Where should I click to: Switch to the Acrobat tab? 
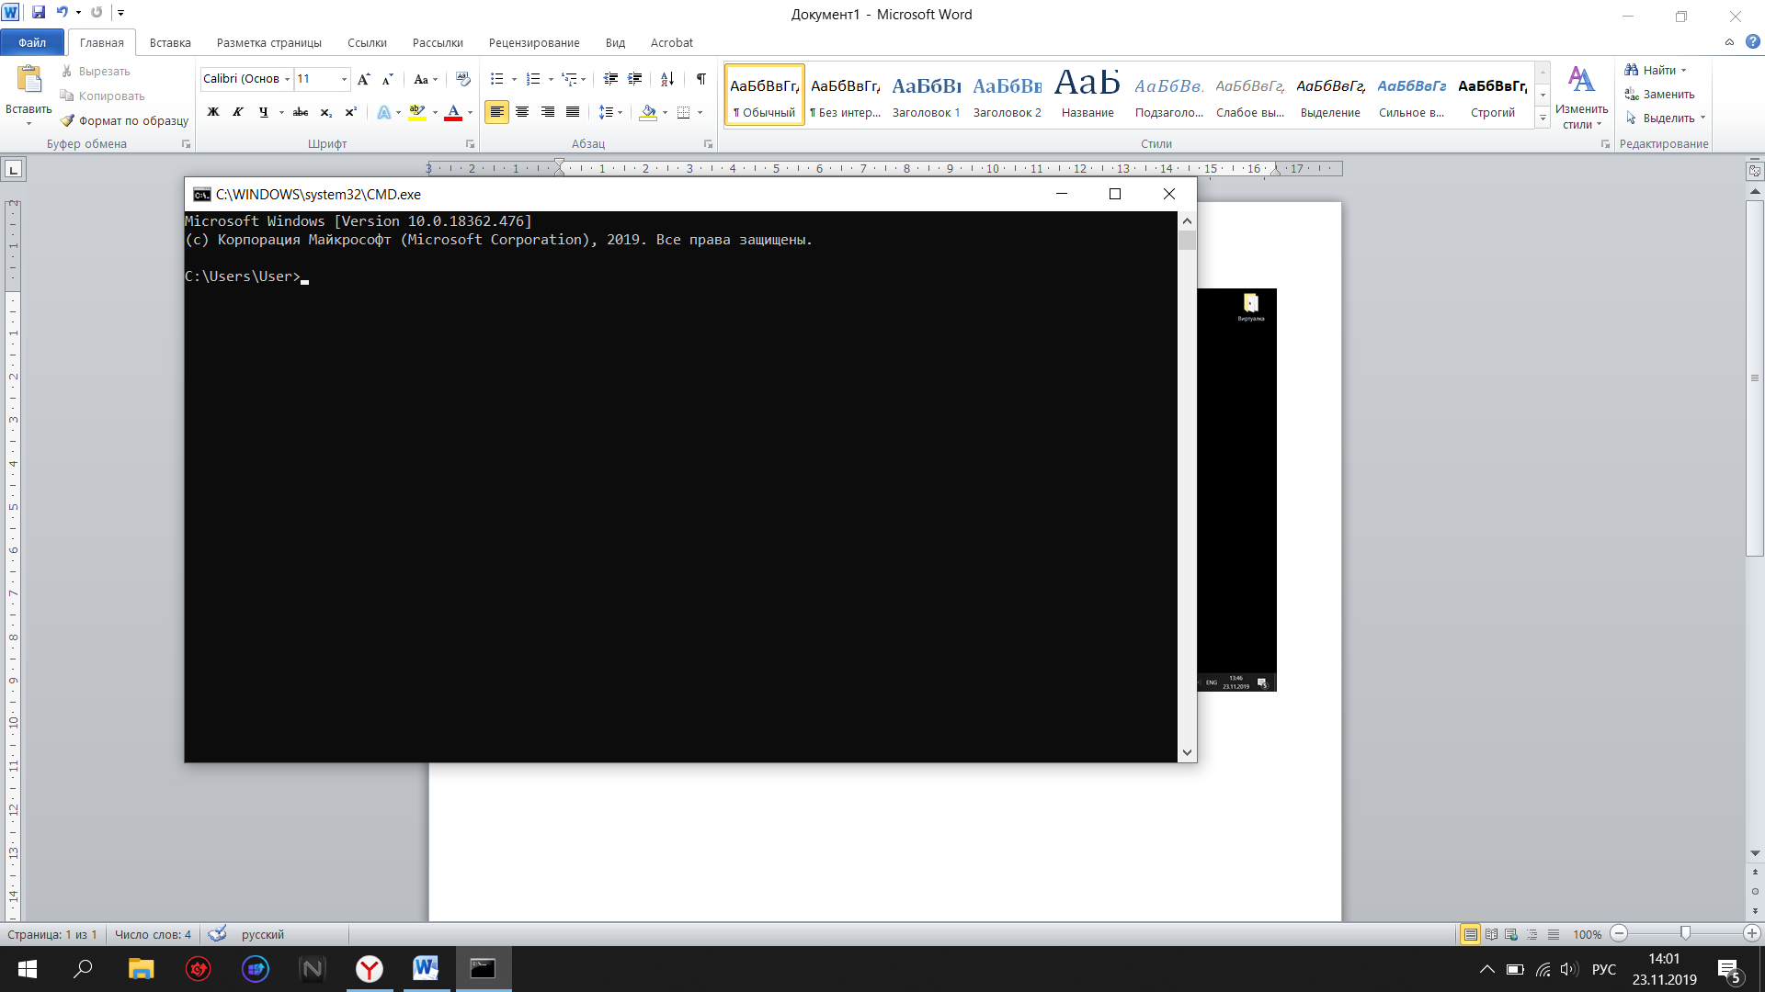[672, 42]
